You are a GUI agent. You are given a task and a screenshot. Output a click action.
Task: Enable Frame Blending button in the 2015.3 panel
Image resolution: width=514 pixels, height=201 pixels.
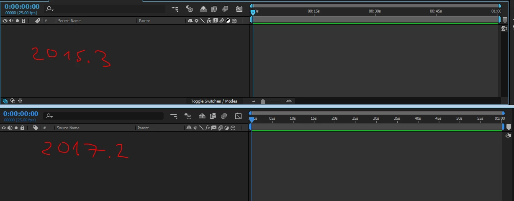click(214, 9)
